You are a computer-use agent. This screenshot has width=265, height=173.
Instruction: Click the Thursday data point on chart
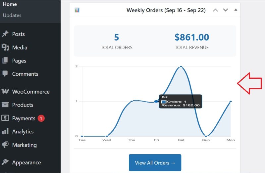pos(132,101)
